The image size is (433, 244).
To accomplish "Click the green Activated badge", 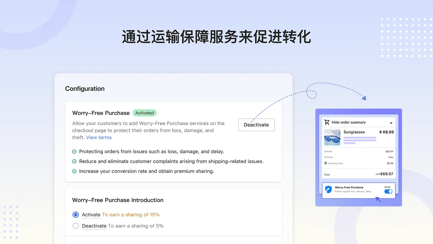I will (x=144, y=113).
